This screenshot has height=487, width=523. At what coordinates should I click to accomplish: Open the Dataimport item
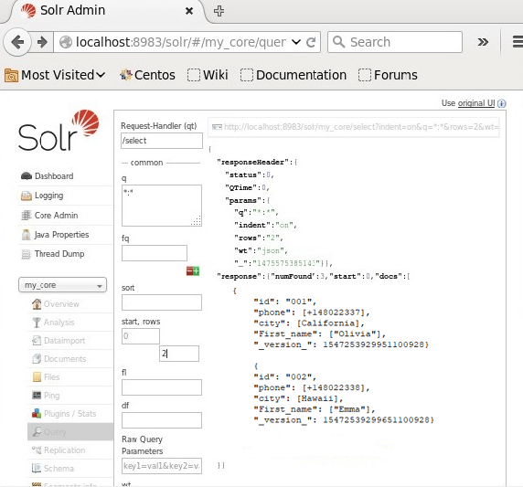[x=64, y=341]
